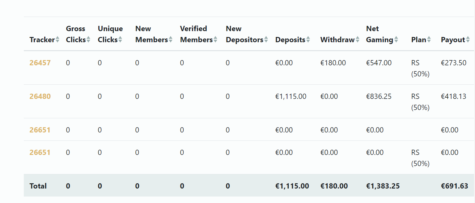This screenshot has width=475, height=203.
Task: Click Verified Members sort icon
Action: pyautogui.click(x=215, y=40)
